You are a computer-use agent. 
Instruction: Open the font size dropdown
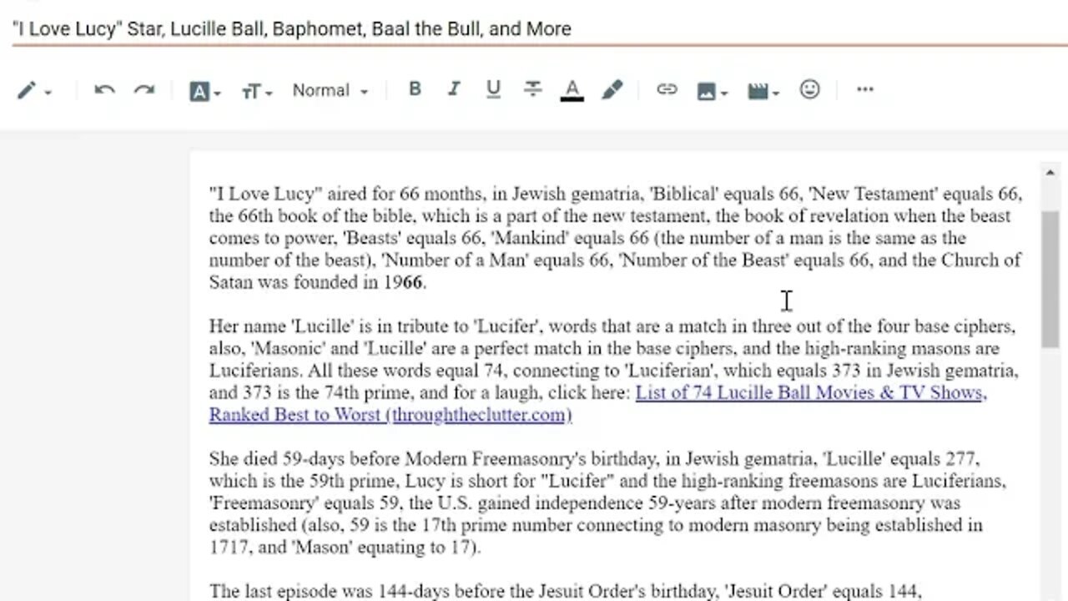click(256, 91)
